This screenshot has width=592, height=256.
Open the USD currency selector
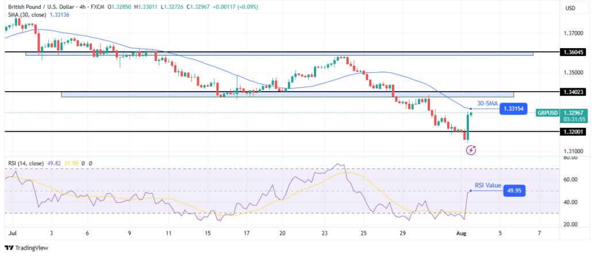[570, 7]
